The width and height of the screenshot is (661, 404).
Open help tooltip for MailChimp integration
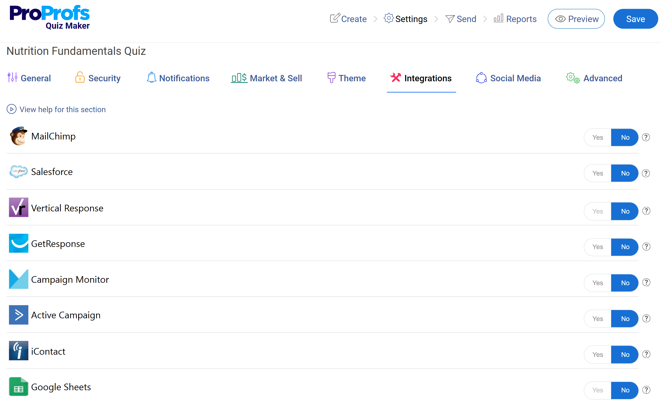coord(646,137)
